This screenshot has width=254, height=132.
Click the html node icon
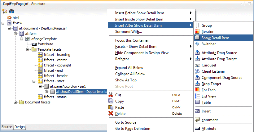click(9, 17)
